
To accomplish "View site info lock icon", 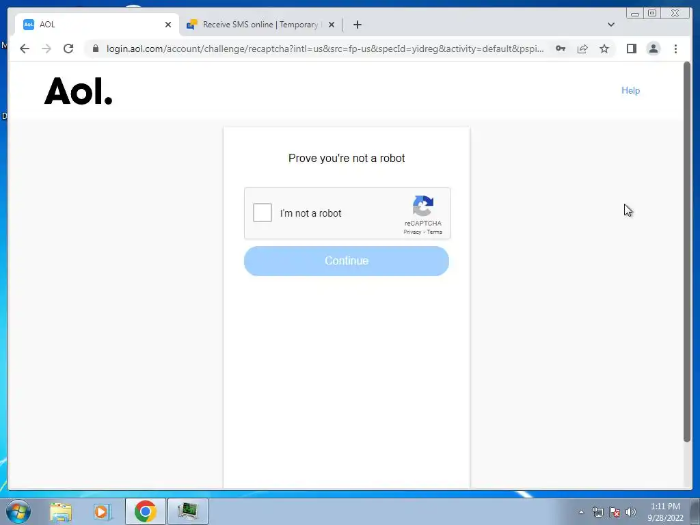I will (x=96, y=49).
